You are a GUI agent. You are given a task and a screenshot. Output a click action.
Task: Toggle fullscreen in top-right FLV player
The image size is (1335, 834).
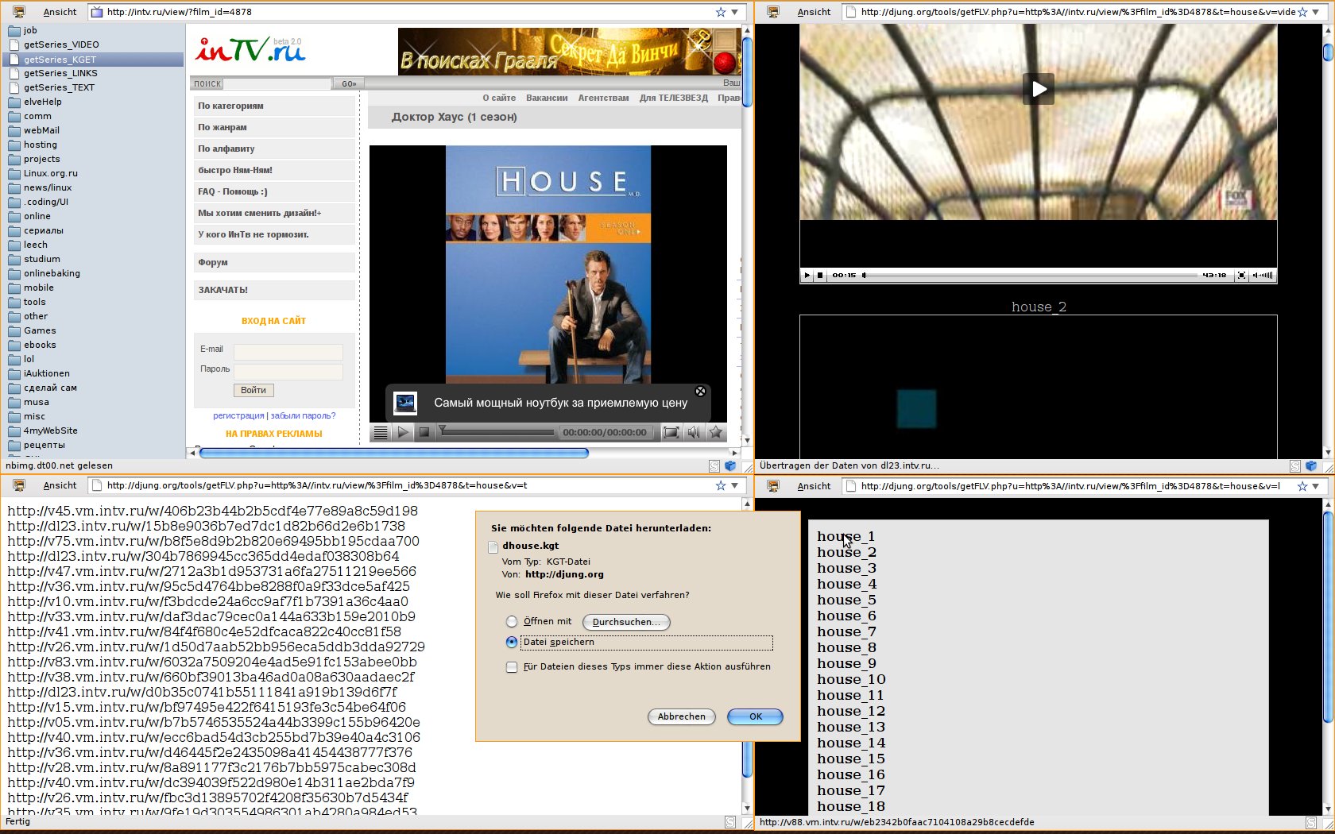[1241, 275]
